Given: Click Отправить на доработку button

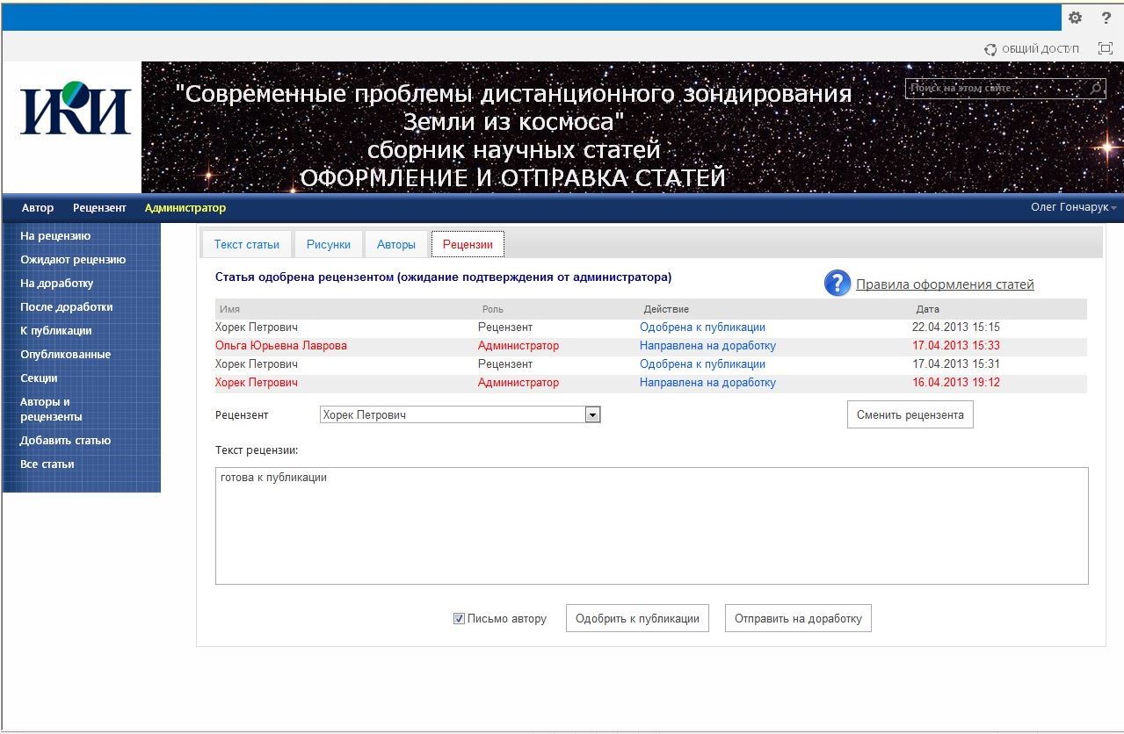Looking at the screenshot, I should point(798,618).
